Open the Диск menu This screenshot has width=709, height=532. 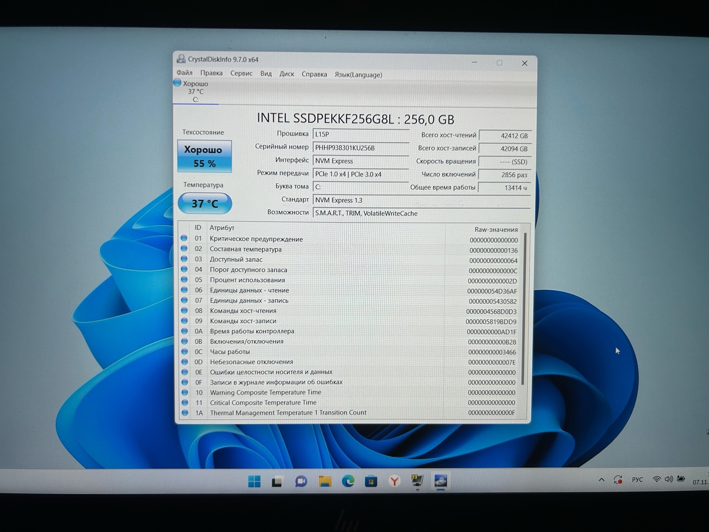(287, 74)
